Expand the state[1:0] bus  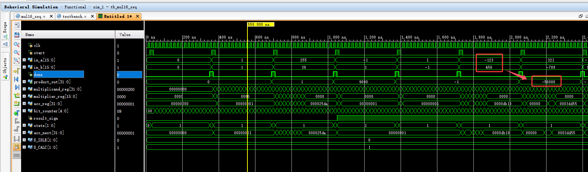pyautogui.click(x=24, y=125)
